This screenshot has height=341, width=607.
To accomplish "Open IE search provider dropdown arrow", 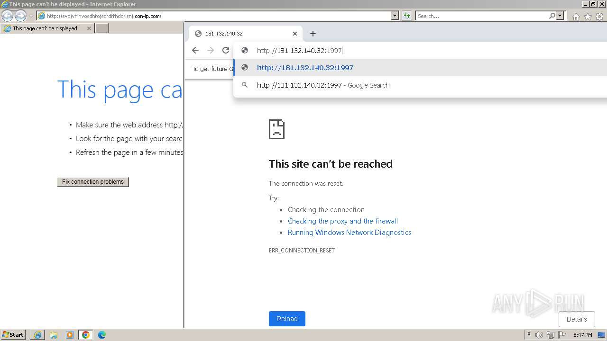I will pos(560,16).
